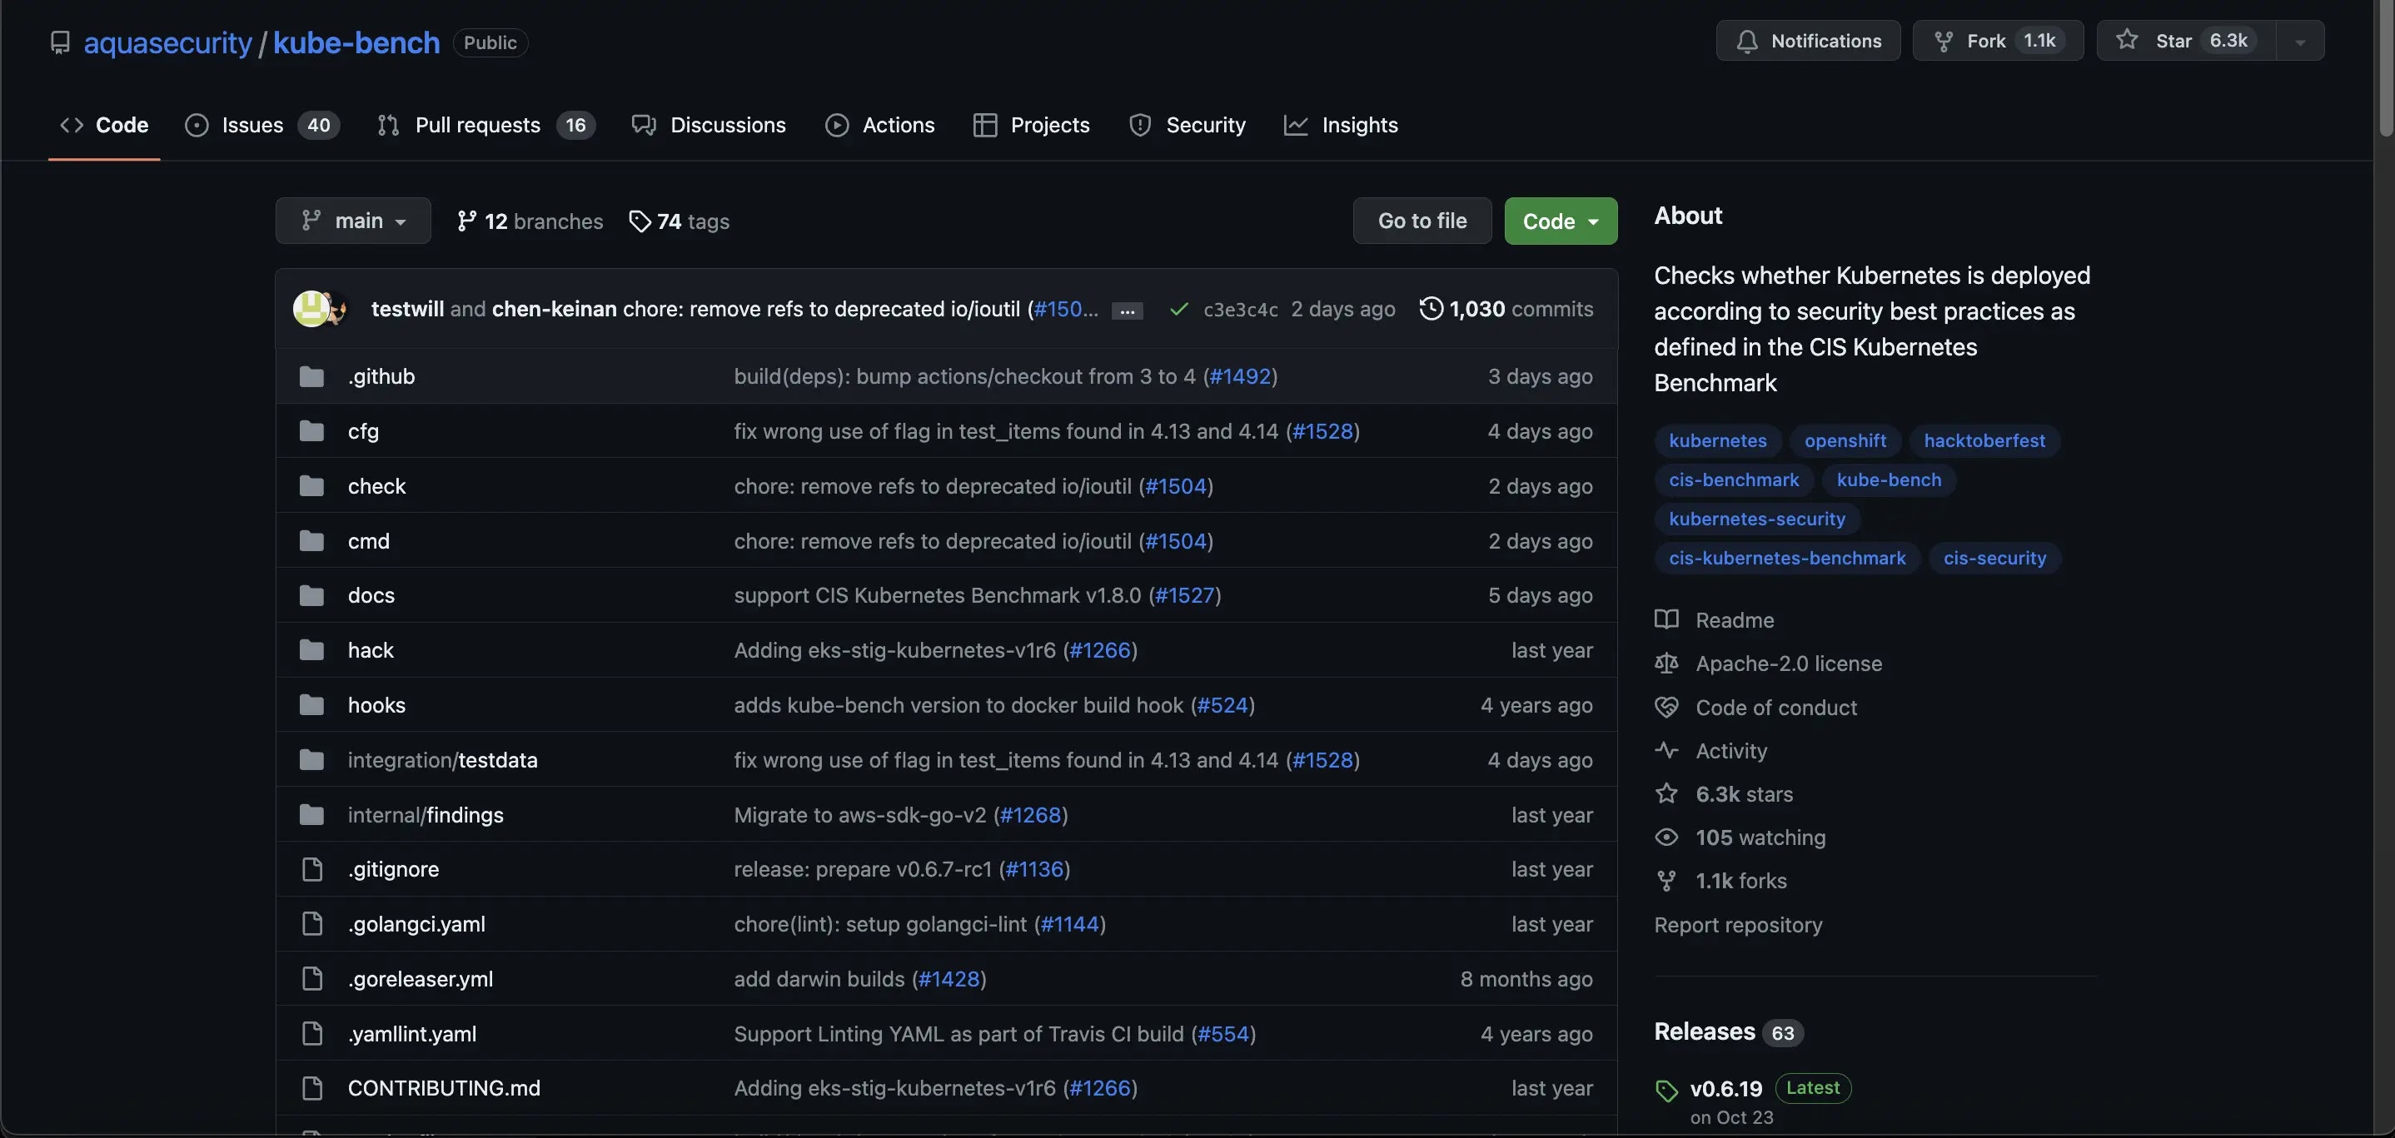
Task: Open pull request #1528 in cfg row
Action: tap(1322, 431)
